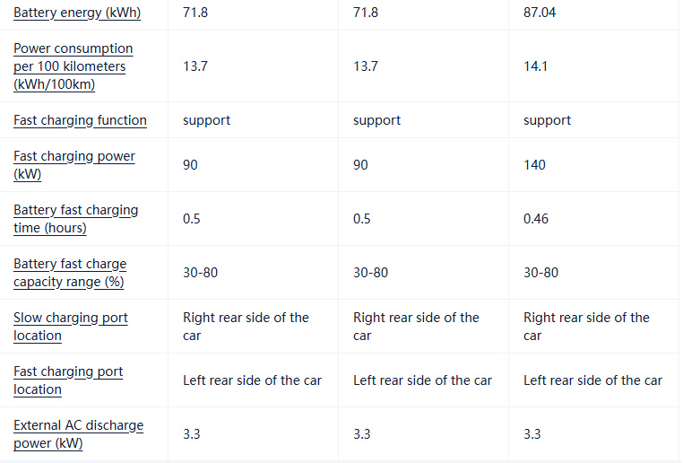Viewport: 683px width, 463px height.
Task: Click Battery fast charging time (hours) link
Action: coord(76,219)
